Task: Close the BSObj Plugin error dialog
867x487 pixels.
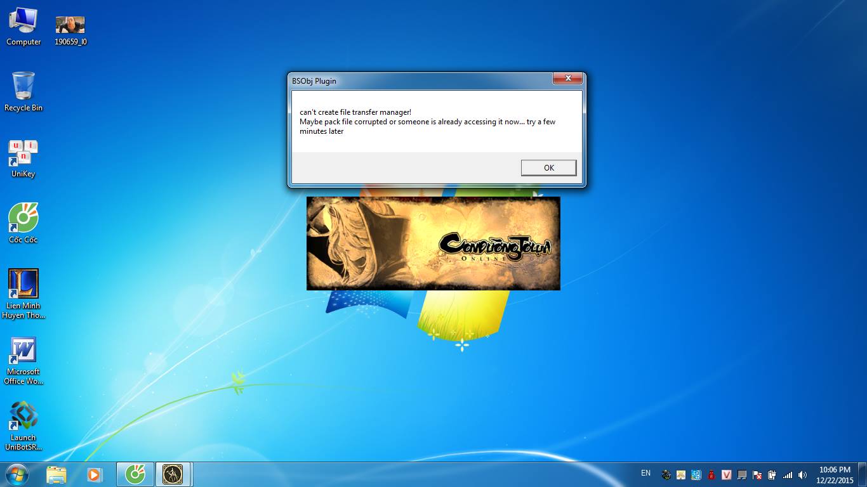Action: (567, 79)
